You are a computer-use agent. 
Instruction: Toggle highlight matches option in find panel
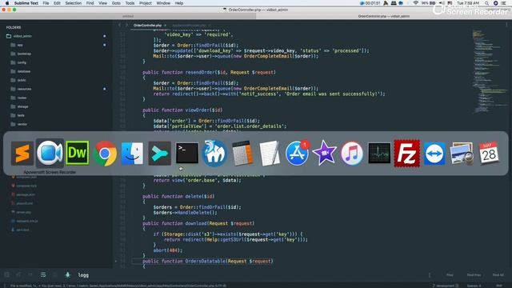click(x=67, y=275)
